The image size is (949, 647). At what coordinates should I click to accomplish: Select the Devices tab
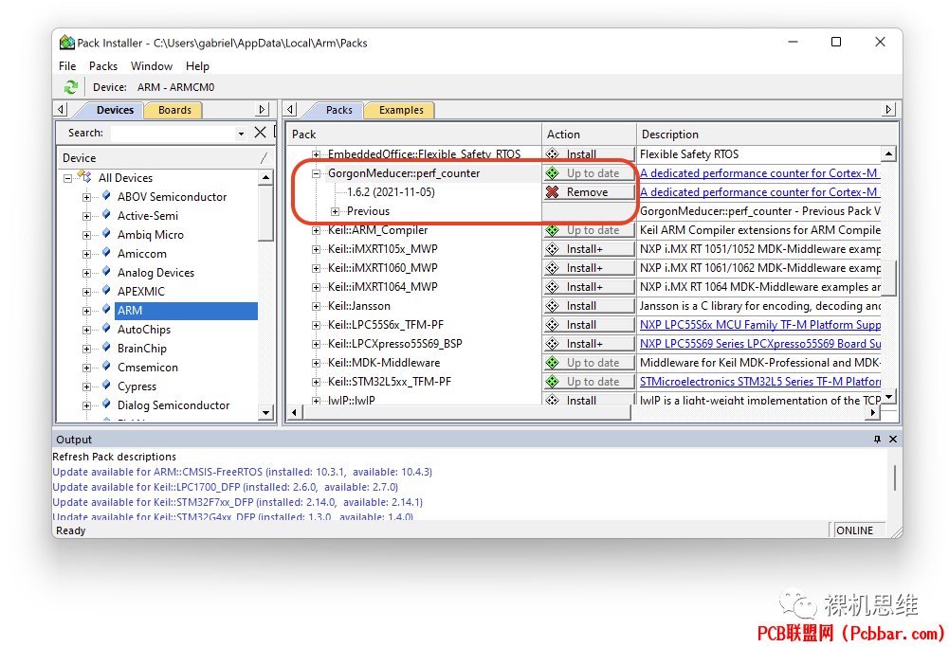pos(115,110)
